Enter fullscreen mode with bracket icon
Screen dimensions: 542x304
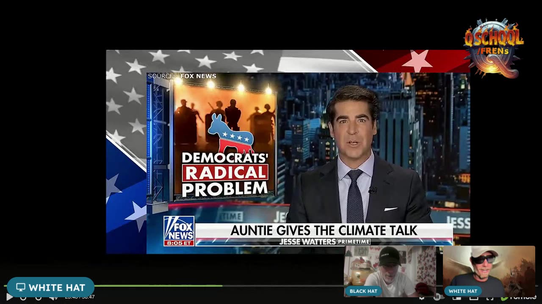[490, 298]
